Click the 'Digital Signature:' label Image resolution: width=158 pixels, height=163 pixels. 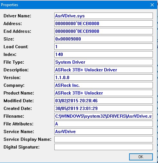click(x=22, y=147)
